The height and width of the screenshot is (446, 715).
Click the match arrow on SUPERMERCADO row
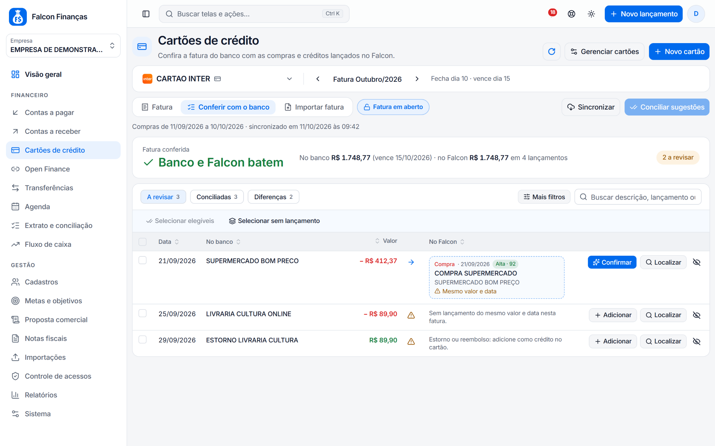[411, 262]
